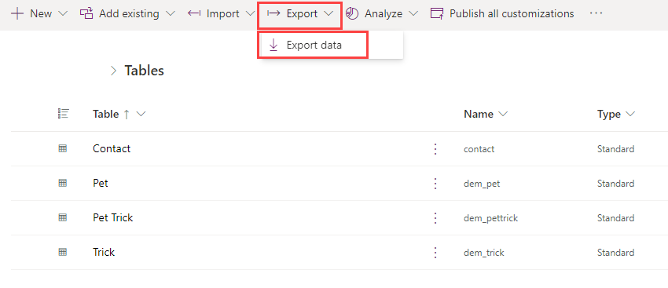Open the Type column filter dropdown
Viewport: 668px width, 288px height.
click(x=630, y=114)
